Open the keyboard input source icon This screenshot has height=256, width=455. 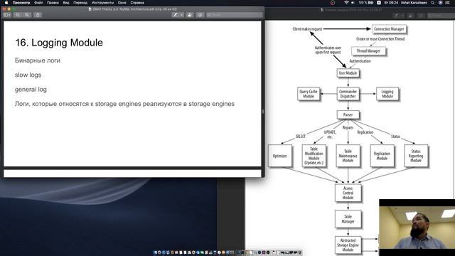click(x=379, y=3)
